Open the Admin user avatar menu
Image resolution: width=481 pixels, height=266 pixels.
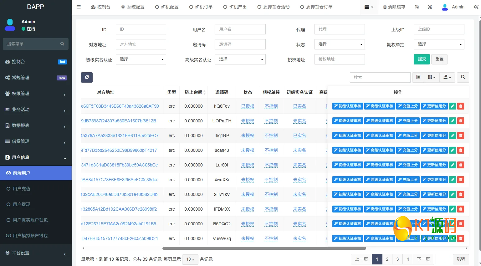tap(453, 7)
